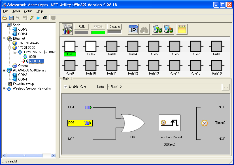This screenshot has height=165, width=234.
Task: Select the 6060 GCL tree item
Action: pyautogui.click(x=36, y=61)
